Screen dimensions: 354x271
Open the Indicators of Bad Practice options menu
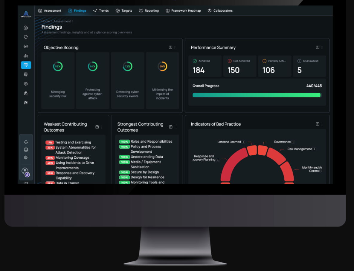[x=322, y=124]
